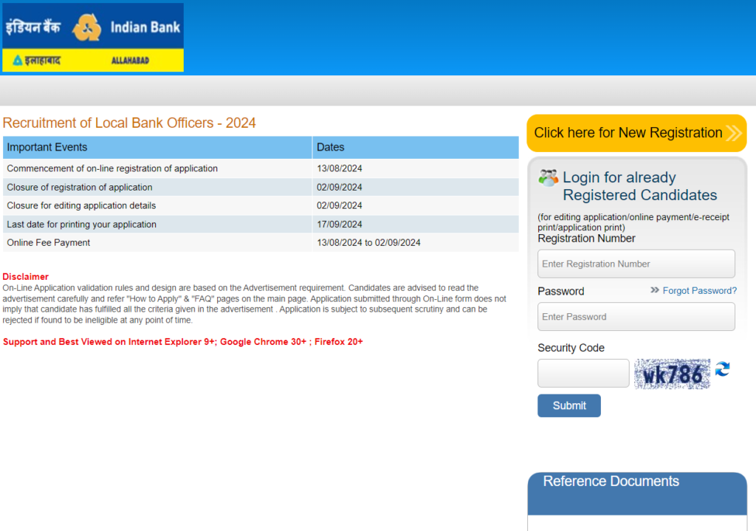This screenshot has height=531, width=756.
Task: Refresh the security code captcha
Action: [722, 369]
